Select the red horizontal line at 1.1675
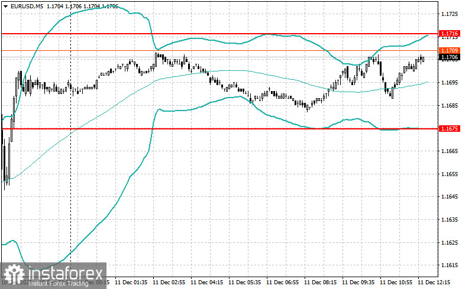The image size is (462, 289). tap(219, 129)
